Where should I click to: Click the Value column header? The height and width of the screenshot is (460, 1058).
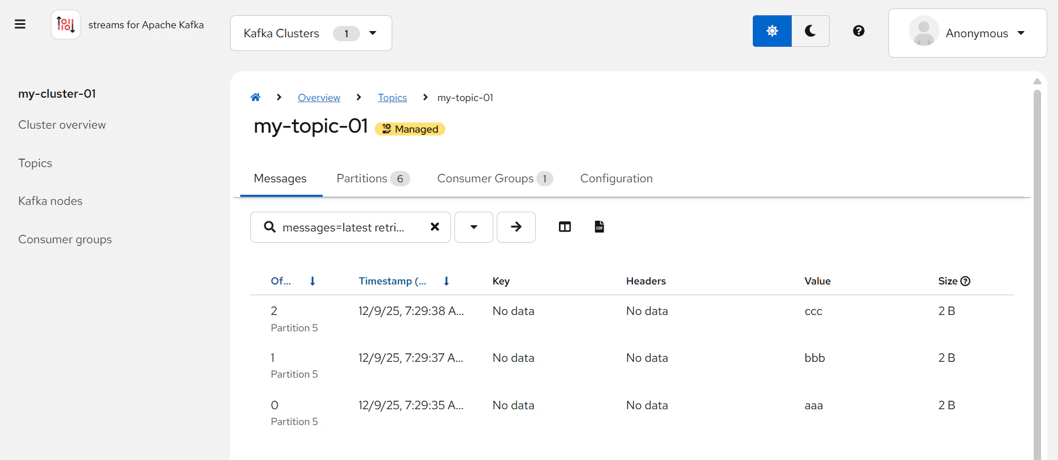(x=817, y=281)
